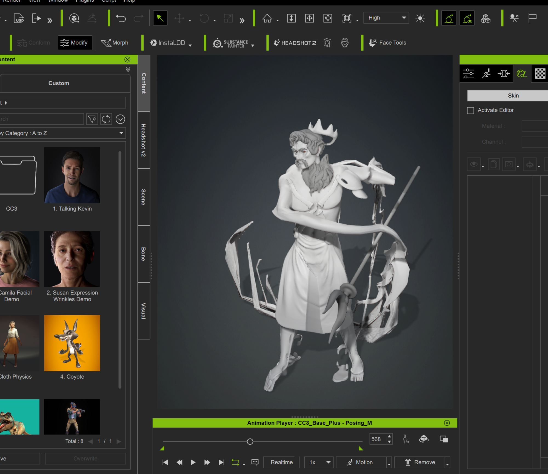Switch to the Bone side tab
The height and width of the screenshot is (474, 548).
144,254
